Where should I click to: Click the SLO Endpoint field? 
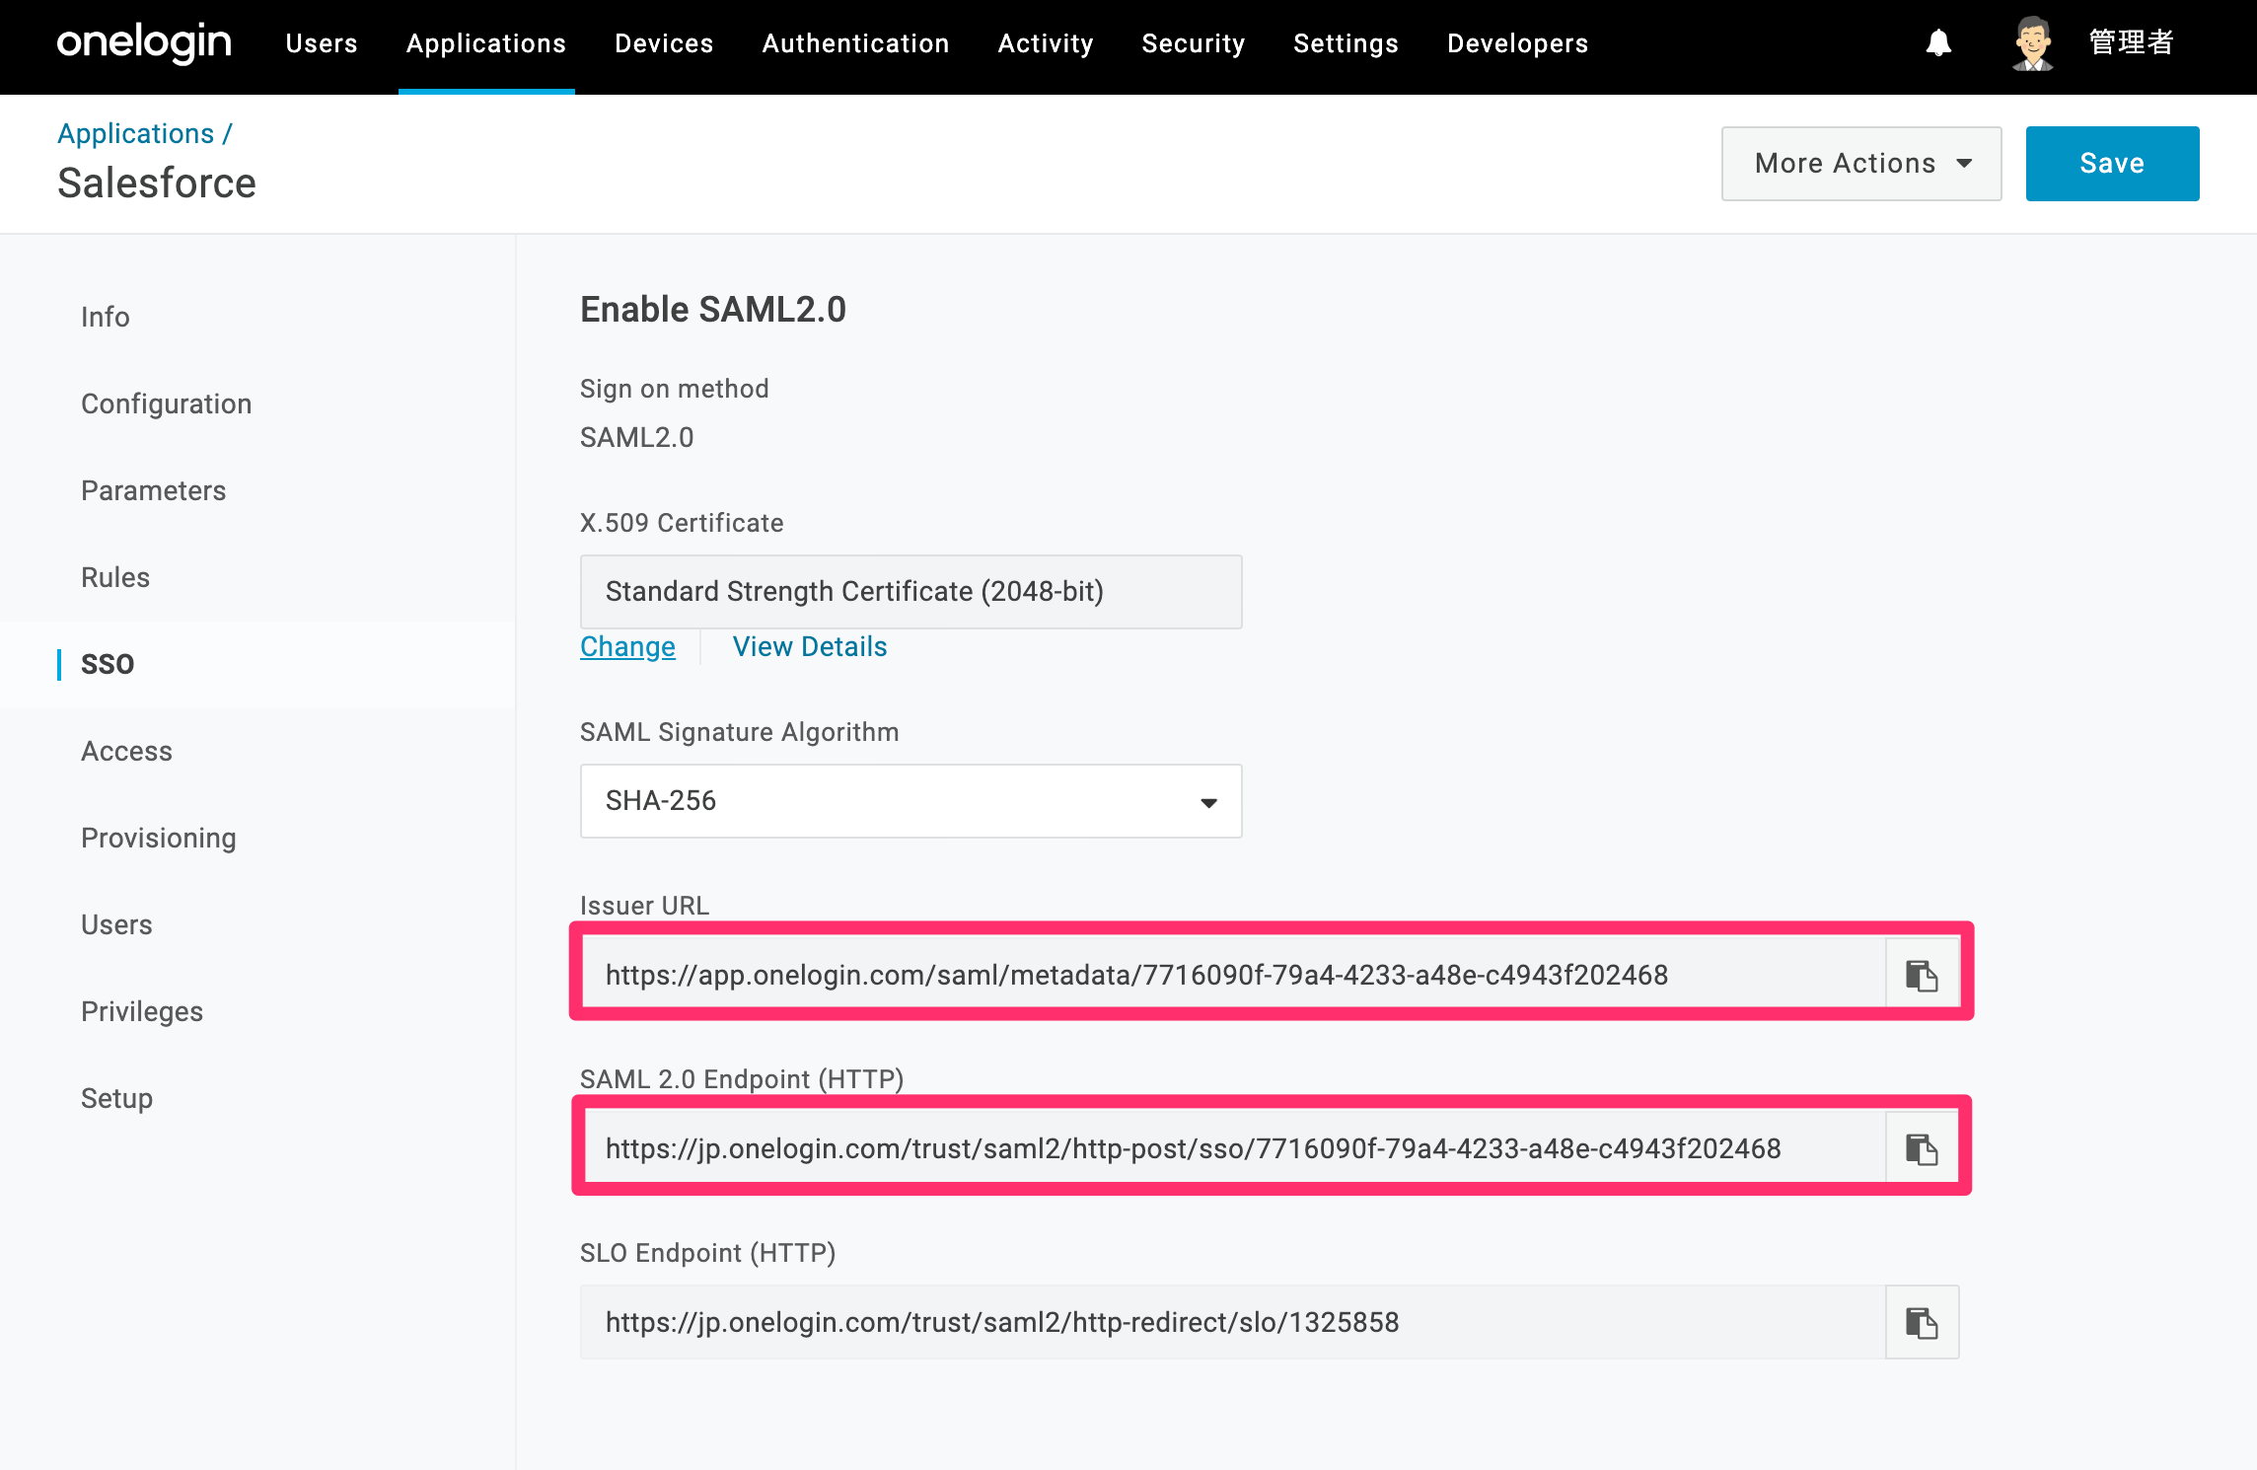tap(1233, 1322)
